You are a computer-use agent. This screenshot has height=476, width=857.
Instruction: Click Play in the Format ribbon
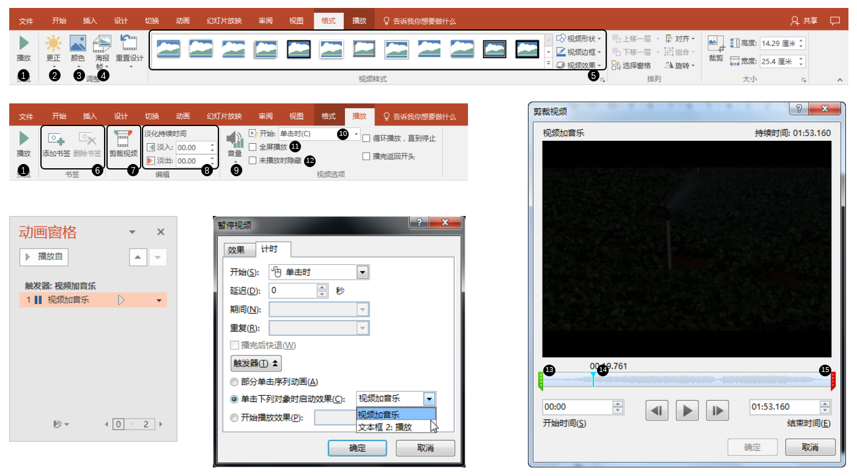click(24, 48)
